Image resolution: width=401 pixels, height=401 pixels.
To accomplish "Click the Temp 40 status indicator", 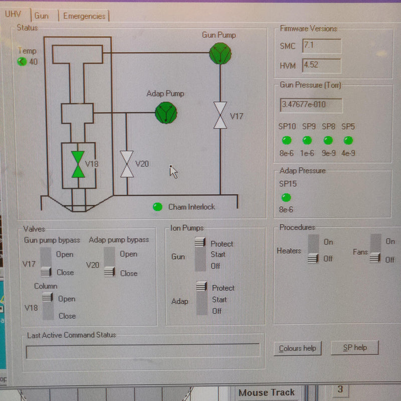I will click(23, 61).
